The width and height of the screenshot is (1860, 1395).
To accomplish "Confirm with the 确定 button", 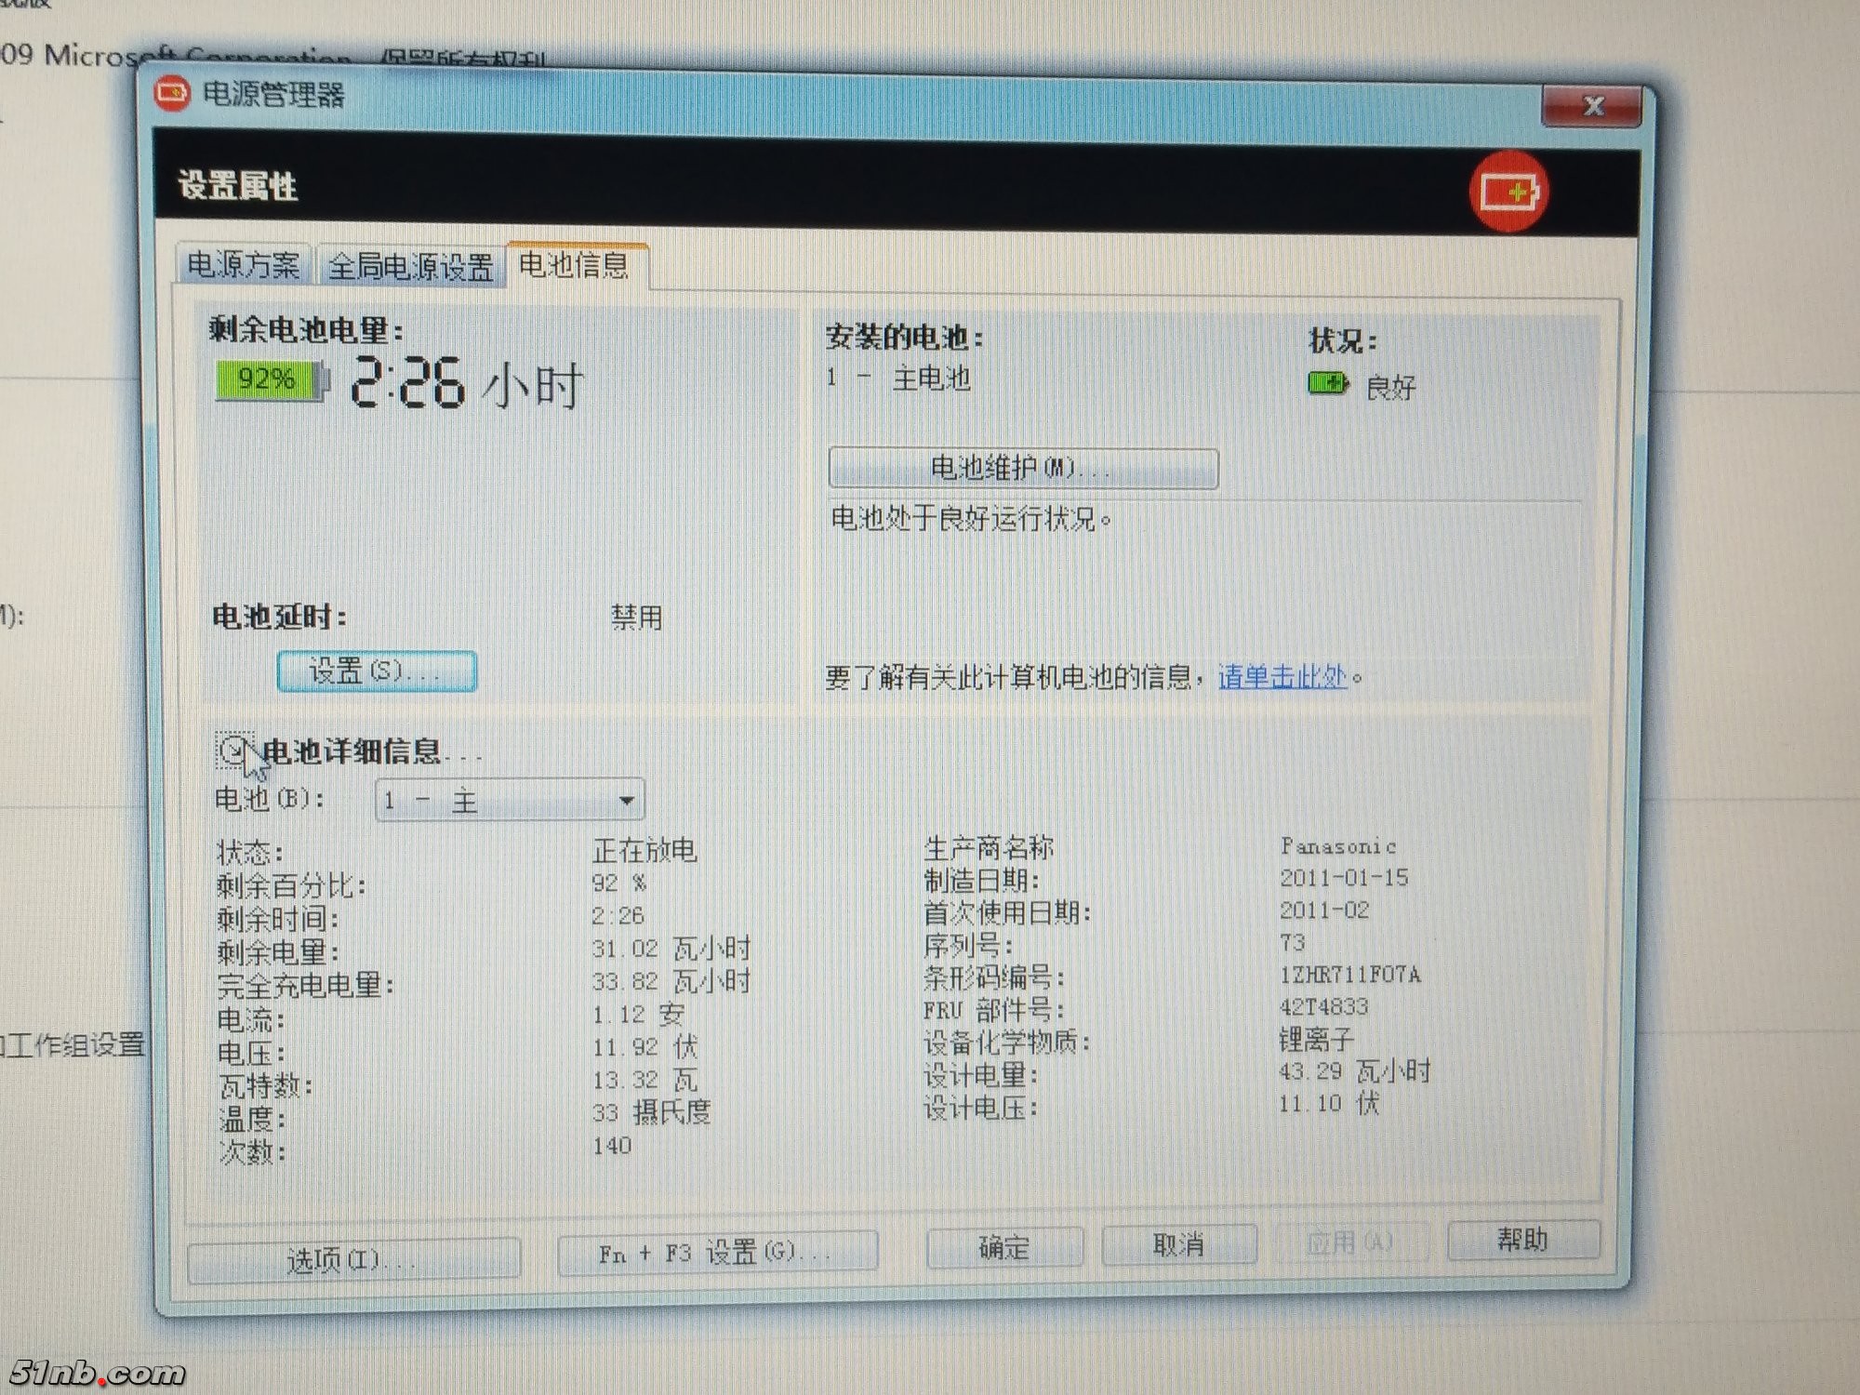I will [1004, 1247].
